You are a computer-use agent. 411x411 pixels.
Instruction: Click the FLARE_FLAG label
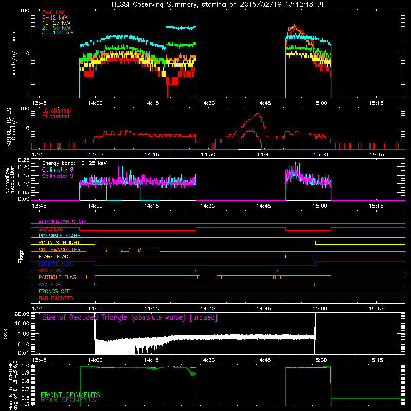click(x=53, y=256)
